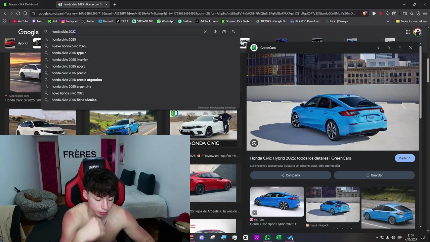Open Todos los marcadores folder
Viewport: 430px width, 242px height.
pos(412,21)
